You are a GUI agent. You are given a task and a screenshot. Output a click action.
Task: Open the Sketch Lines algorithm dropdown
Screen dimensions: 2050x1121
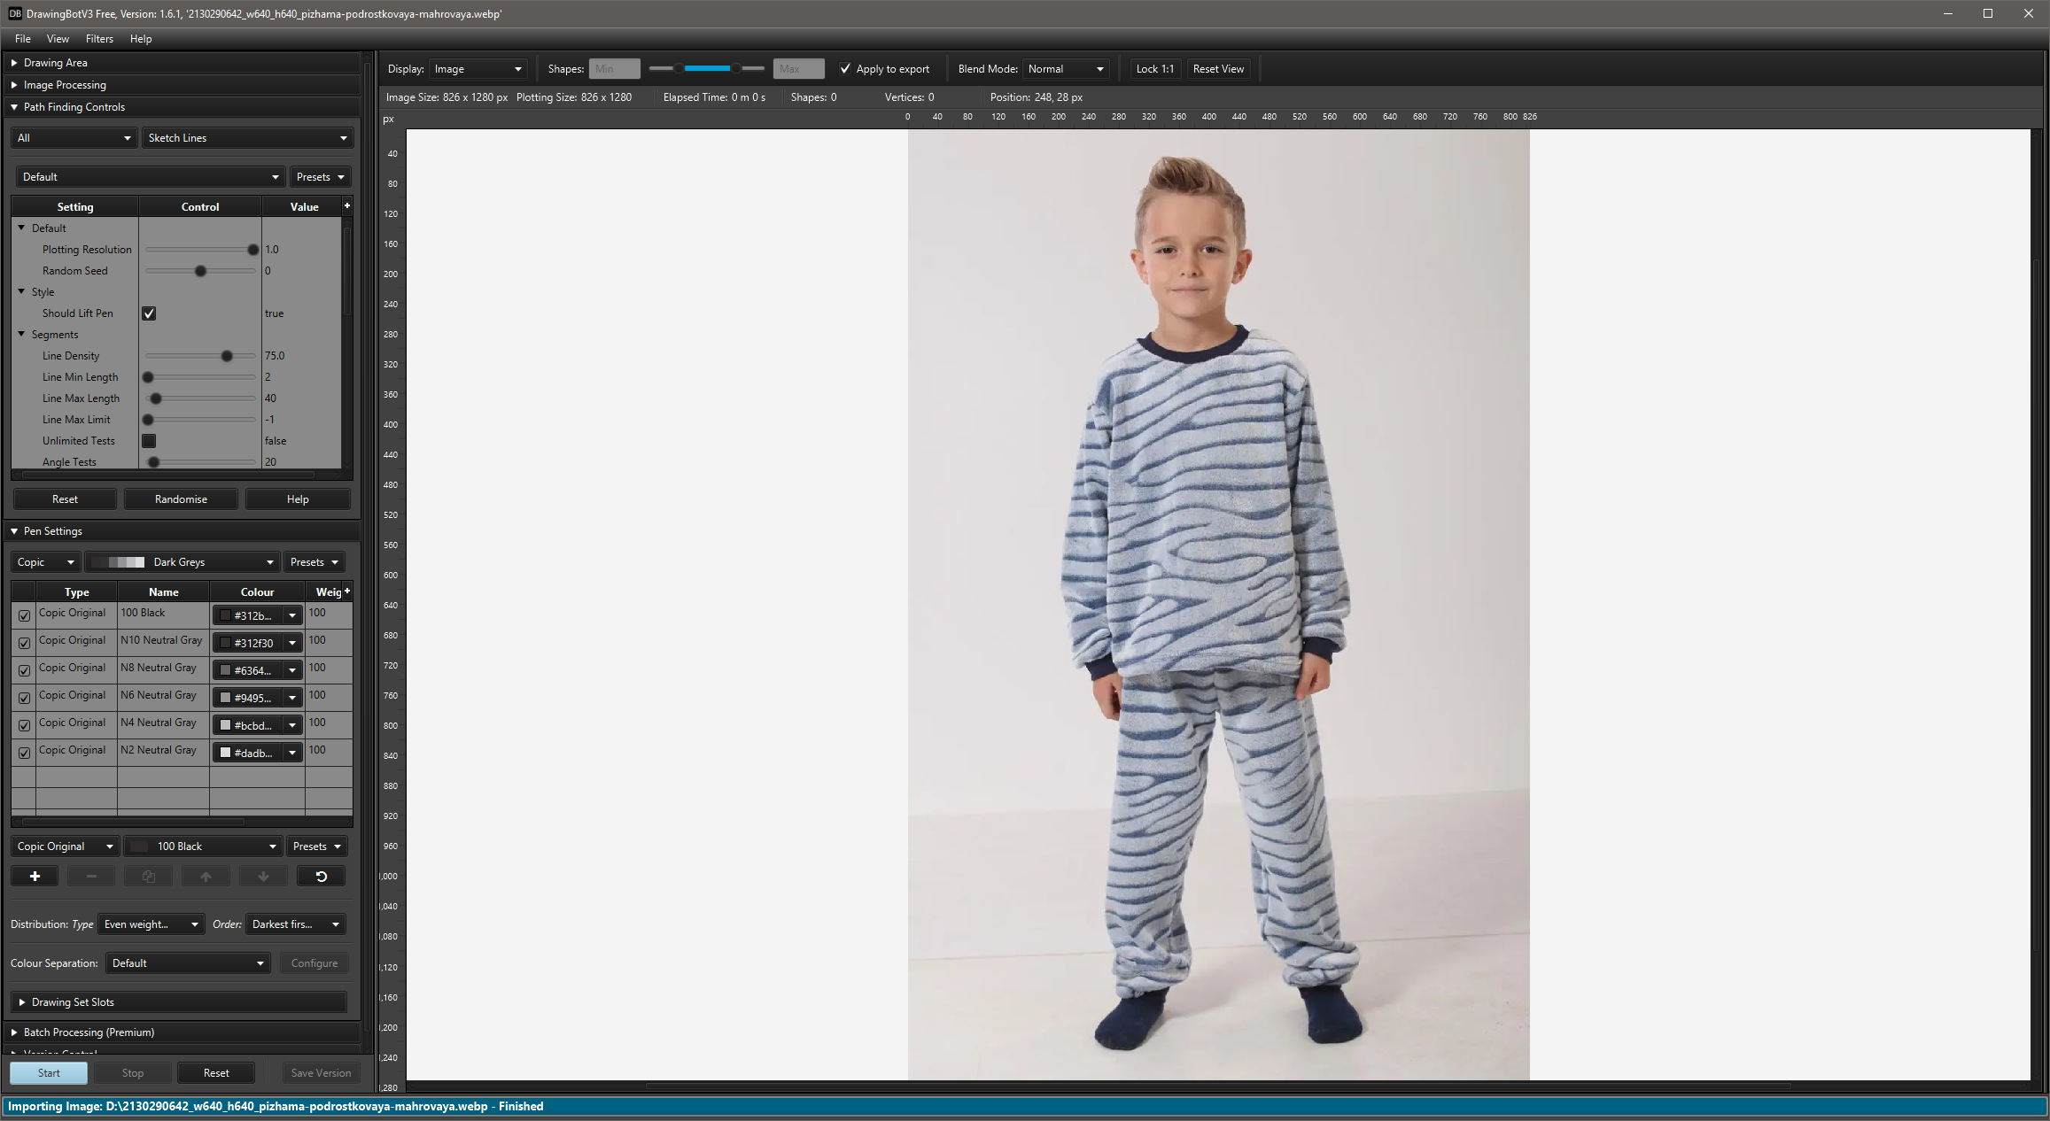247,138
